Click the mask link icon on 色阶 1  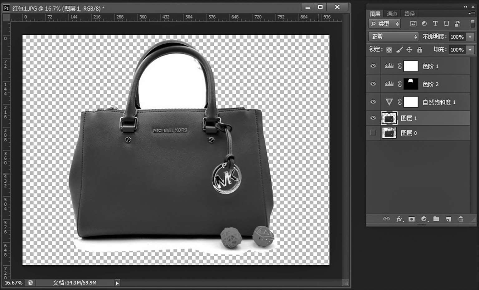click(x=399, y=66)
